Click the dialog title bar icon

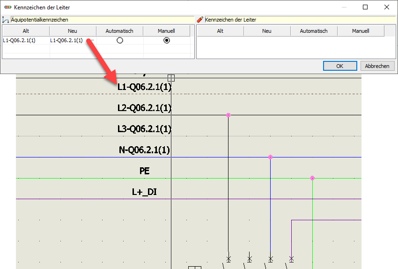7,7
